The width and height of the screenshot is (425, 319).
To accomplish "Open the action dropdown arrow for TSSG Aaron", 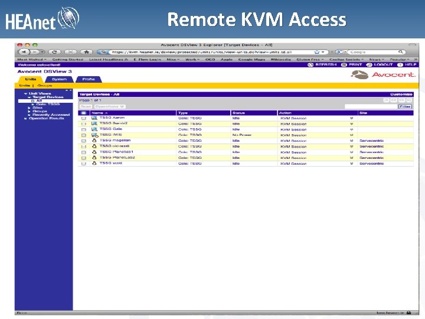I will click(352, 118).
